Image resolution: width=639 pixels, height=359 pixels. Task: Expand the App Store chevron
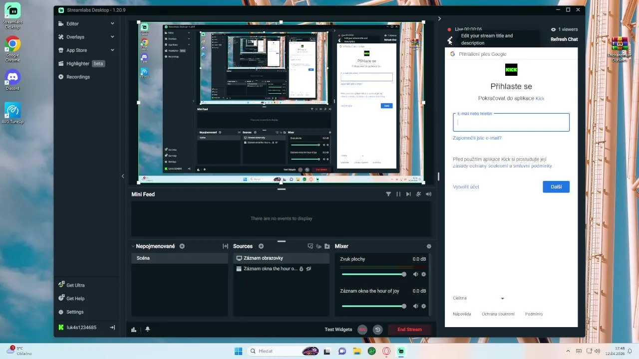point(112,50)
